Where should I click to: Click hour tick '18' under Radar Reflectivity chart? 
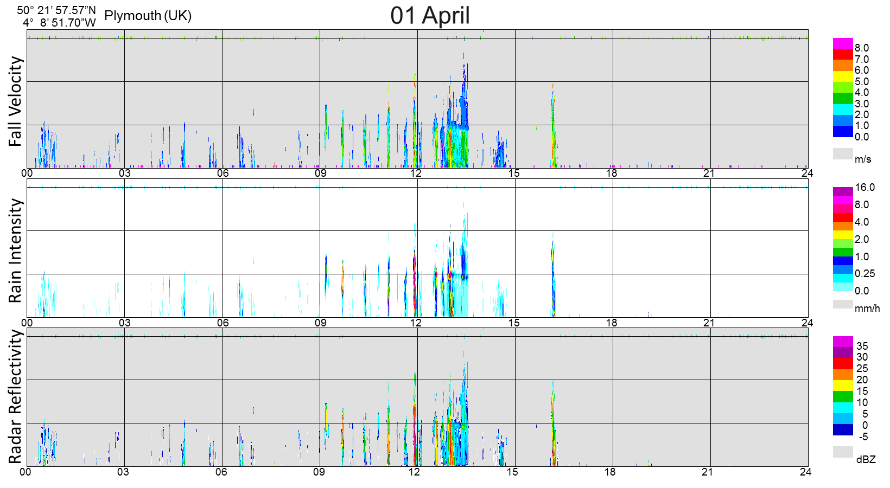tap(610, 472)
